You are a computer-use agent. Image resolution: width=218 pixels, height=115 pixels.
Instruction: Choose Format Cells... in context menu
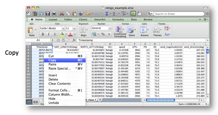(x=65, y=90)
